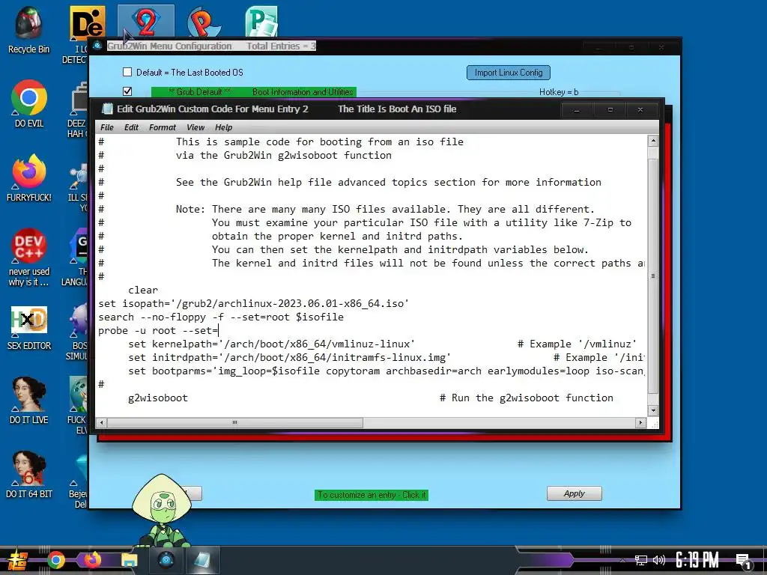Click the vertical scrollbar up arrow

pos(652,142)
